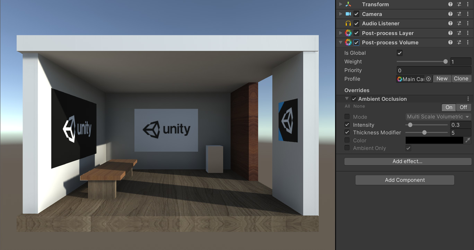Open Audio Listener three-dot menu
474x250 pixels.
468,23
